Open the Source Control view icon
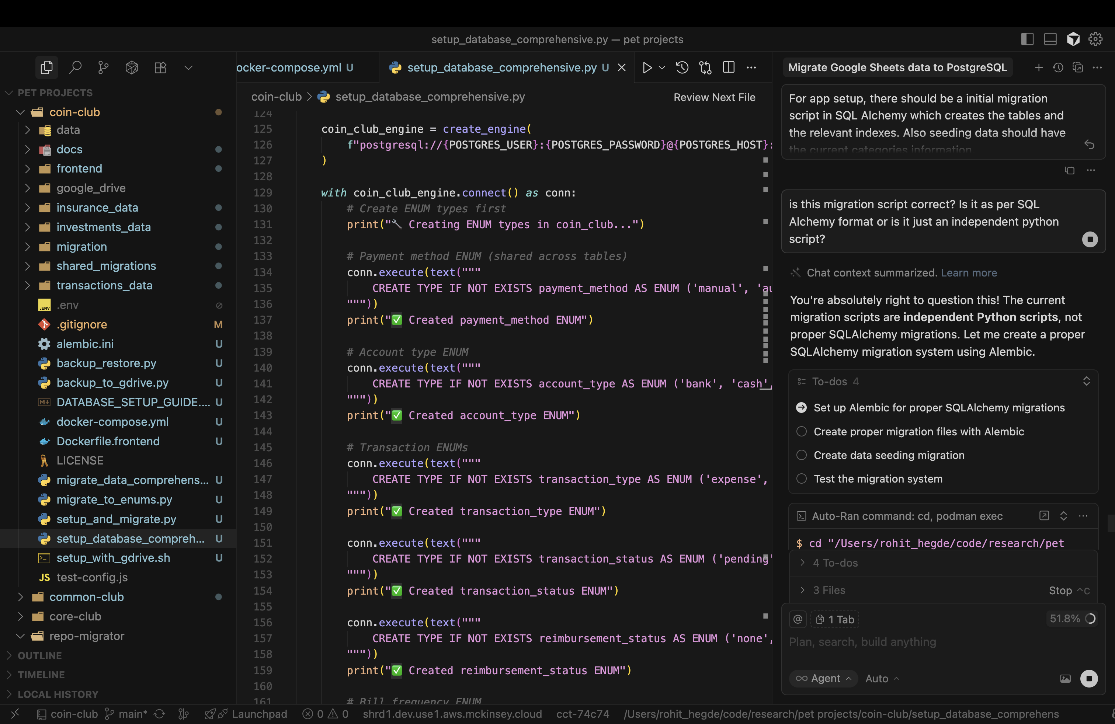 click(104, 67)
